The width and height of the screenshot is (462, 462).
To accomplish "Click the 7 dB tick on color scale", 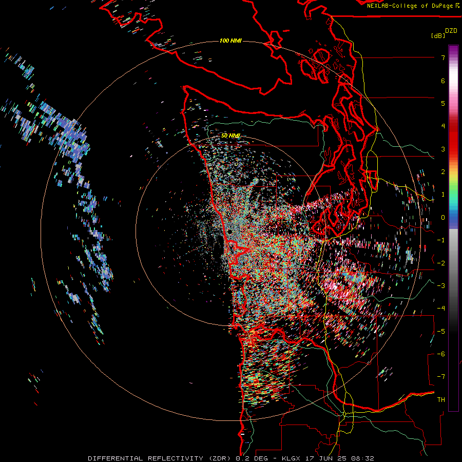I will [443, 57].
